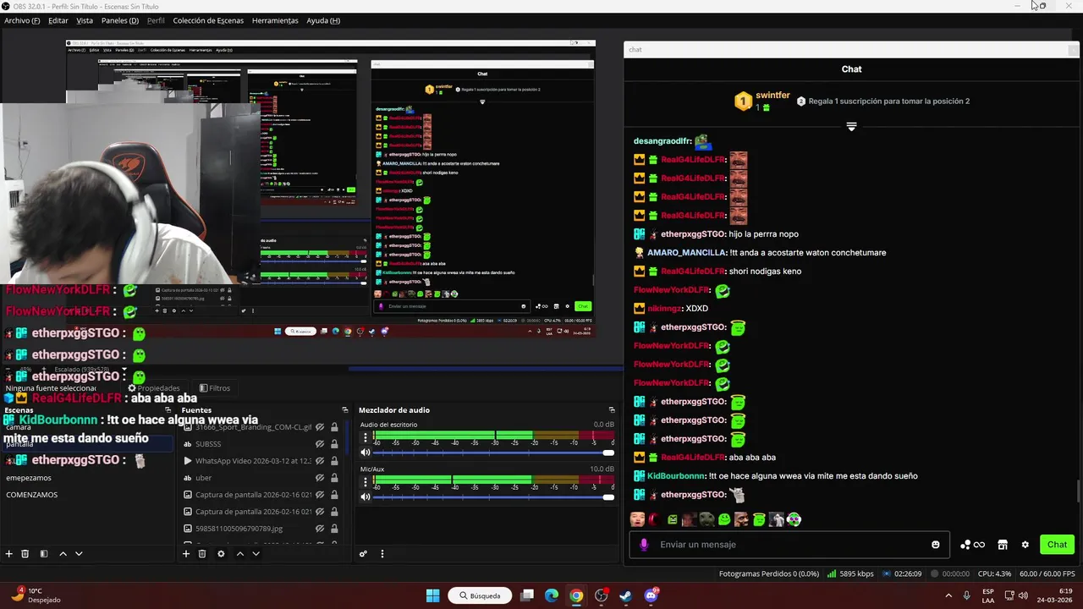Move scene up with Escenas up arrow

tap(63, 554)
